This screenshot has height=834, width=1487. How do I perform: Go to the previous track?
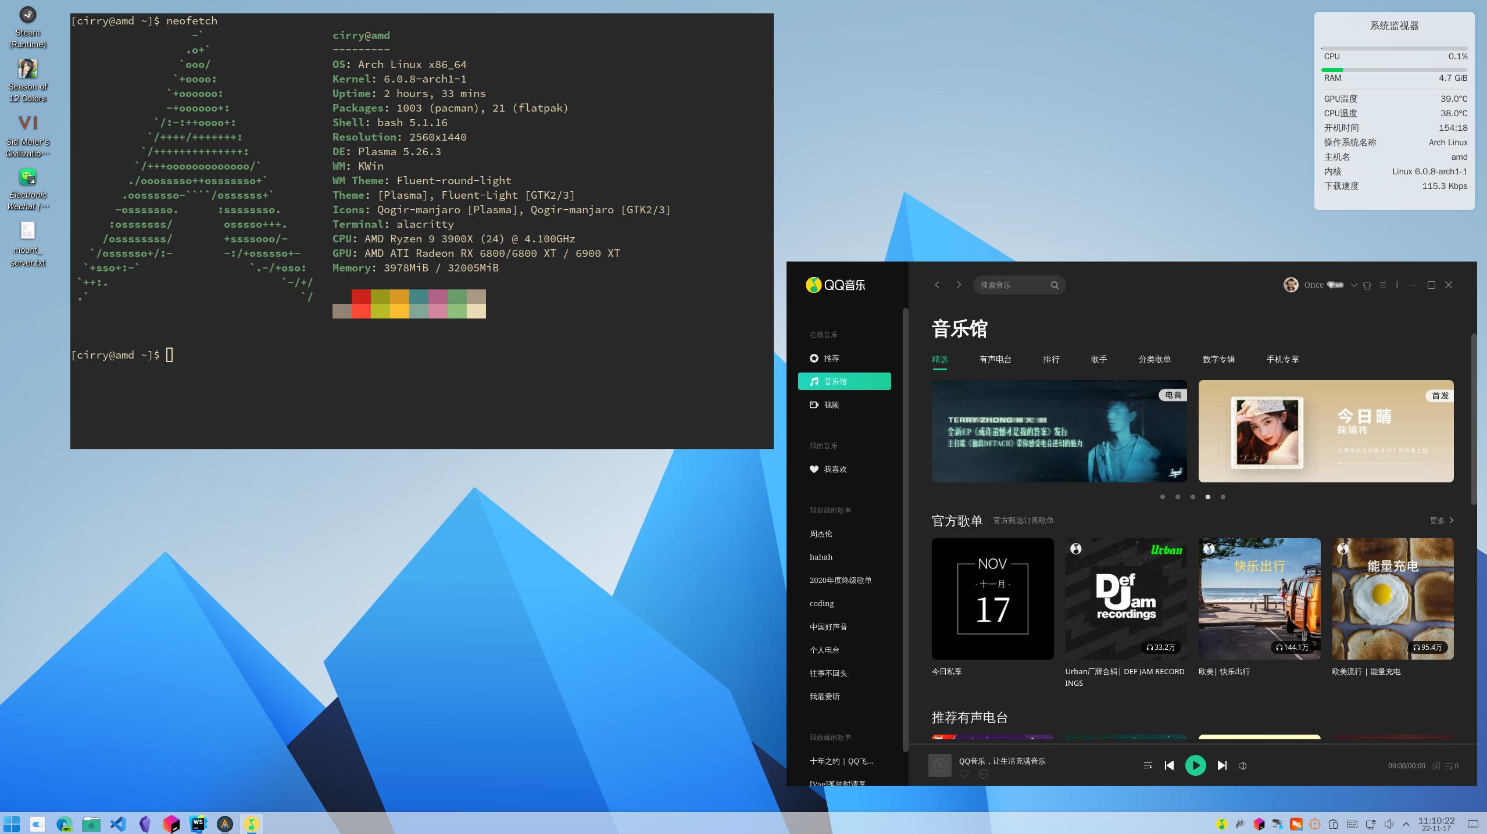(x=1169, y=765)
